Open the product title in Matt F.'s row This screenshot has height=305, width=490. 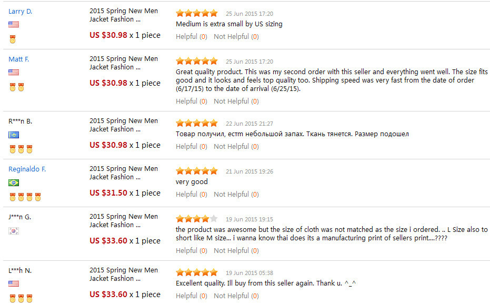click(124, 63)
